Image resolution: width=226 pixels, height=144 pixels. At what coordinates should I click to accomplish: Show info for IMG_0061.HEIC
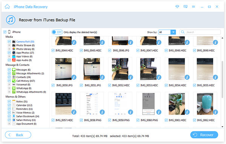tap(187, 112)
